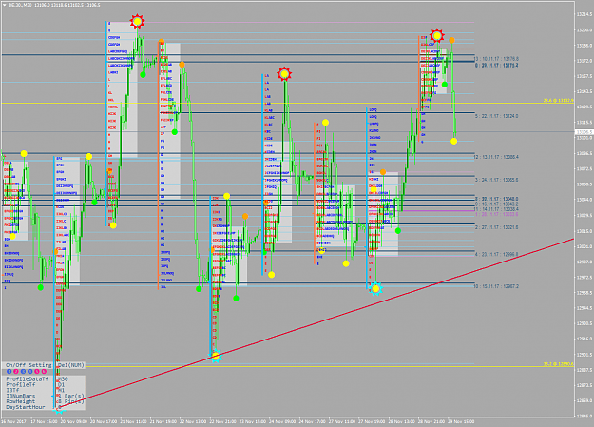
Task: Click the level label 0 : 29.11.17
Action: click(496, 66)
